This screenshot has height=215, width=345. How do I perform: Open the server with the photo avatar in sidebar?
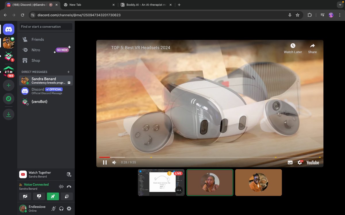9,43
